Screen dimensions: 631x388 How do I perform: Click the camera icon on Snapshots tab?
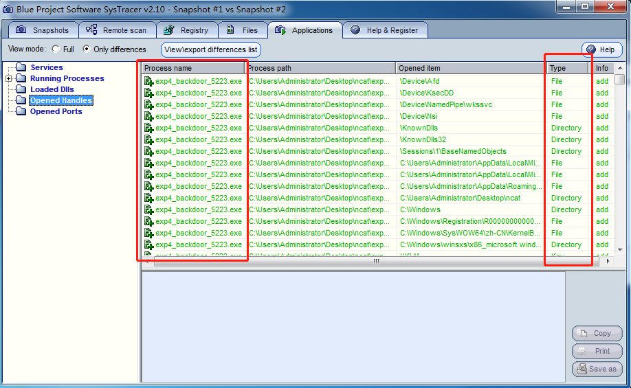[21, 30]
